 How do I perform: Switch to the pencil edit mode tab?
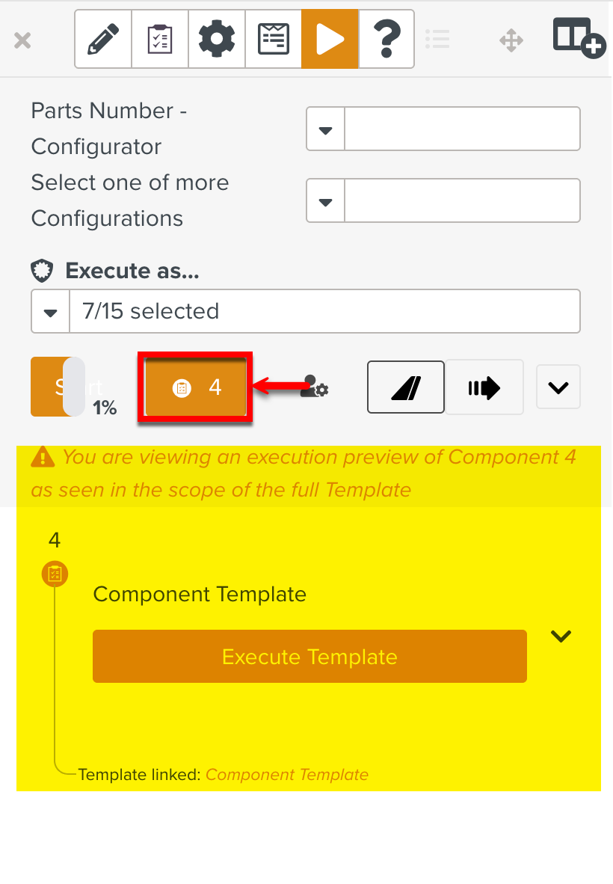(102, 38)
